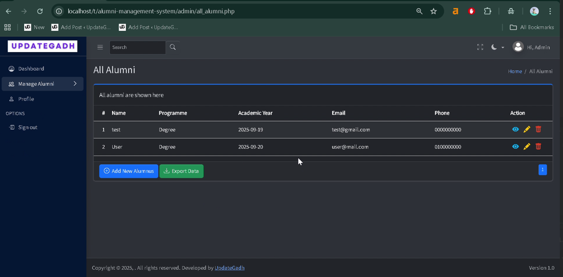Open the UpdateGadh footer link
Viewport: 563px width, 277px height.
tap(229, 268)
